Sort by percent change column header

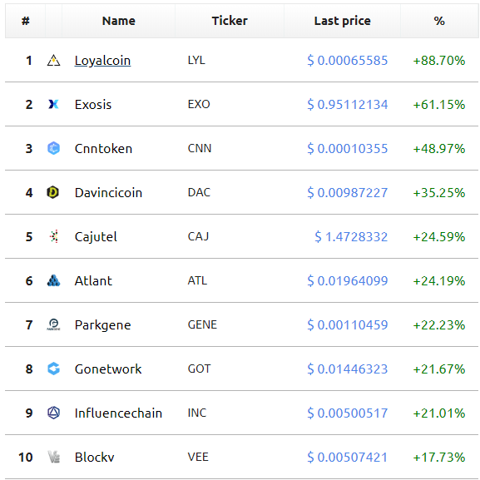tap(439, 21)
